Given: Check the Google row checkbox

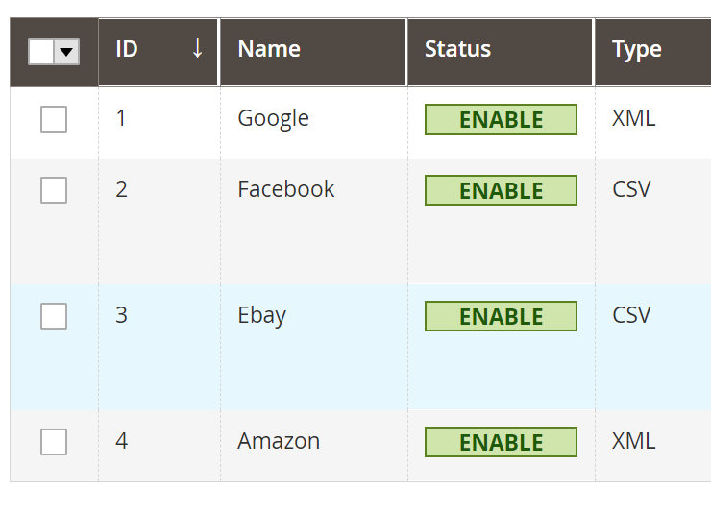Looking at the screenshot, I should (54, 119).
